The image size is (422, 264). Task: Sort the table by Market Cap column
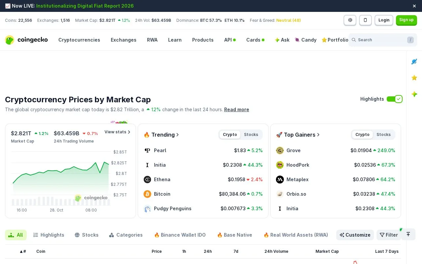tap(327, 251)
